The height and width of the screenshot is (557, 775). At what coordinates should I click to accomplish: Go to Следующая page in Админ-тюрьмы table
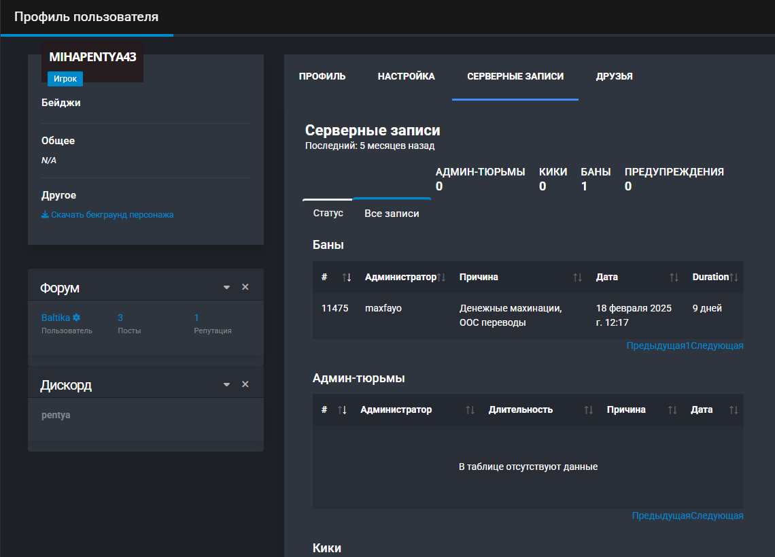[717, 516]
